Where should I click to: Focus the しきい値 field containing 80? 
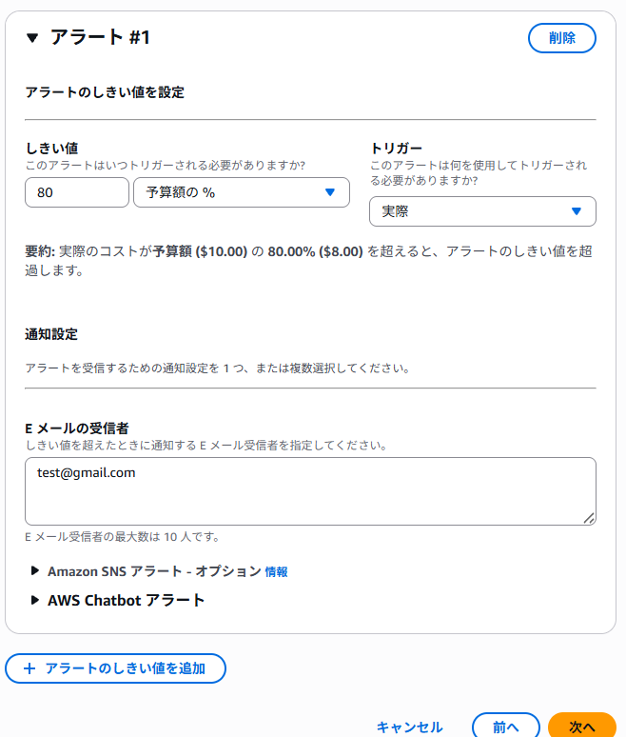(76, 192)
